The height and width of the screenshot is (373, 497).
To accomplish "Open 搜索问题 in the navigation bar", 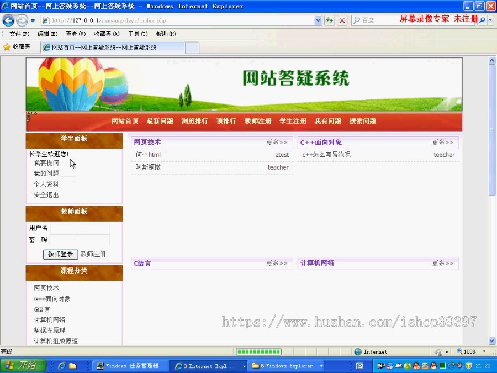I will 363,121.
